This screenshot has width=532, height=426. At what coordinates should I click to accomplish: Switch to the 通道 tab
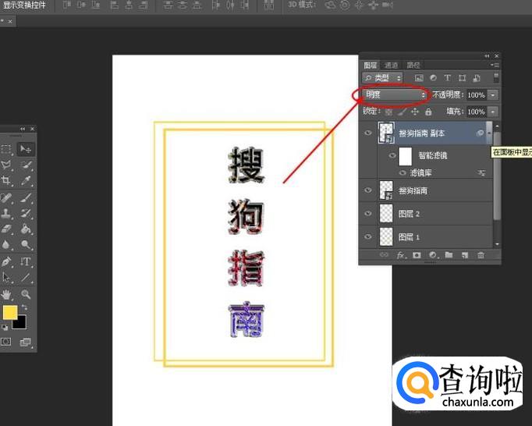(x=392, y=65)
